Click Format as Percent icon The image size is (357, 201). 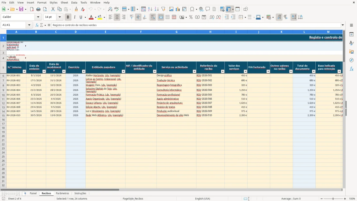pyautogui.click(x=191, y=17)
